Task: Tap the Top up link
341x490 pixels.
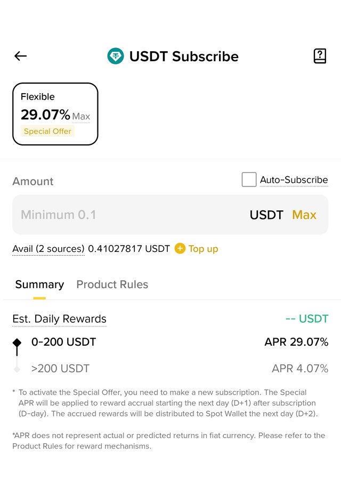Action: click(203, 249)
